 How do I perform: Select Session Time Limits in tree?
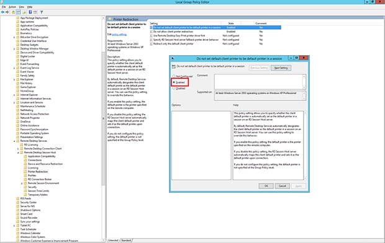click(38, 191)
